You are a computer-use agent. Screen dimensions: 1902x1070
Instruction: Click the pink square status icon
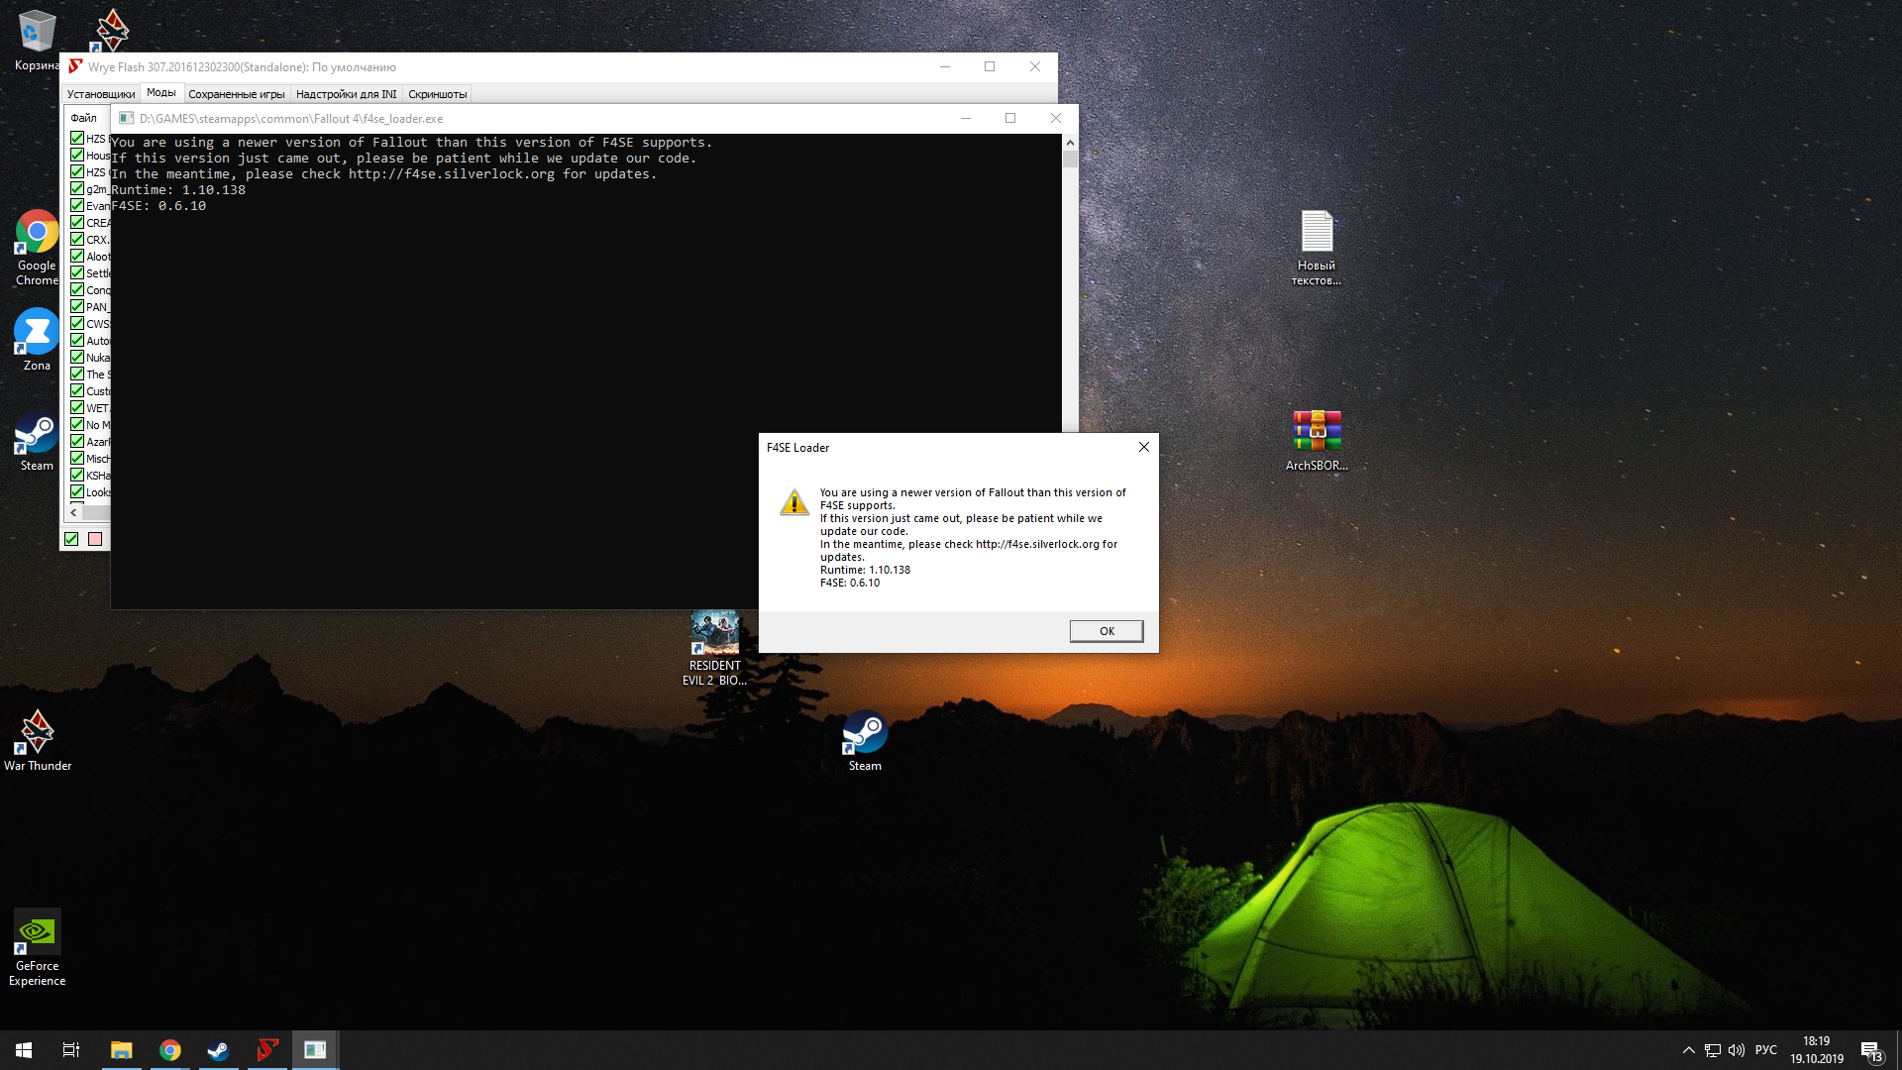[x=95, y=539]
